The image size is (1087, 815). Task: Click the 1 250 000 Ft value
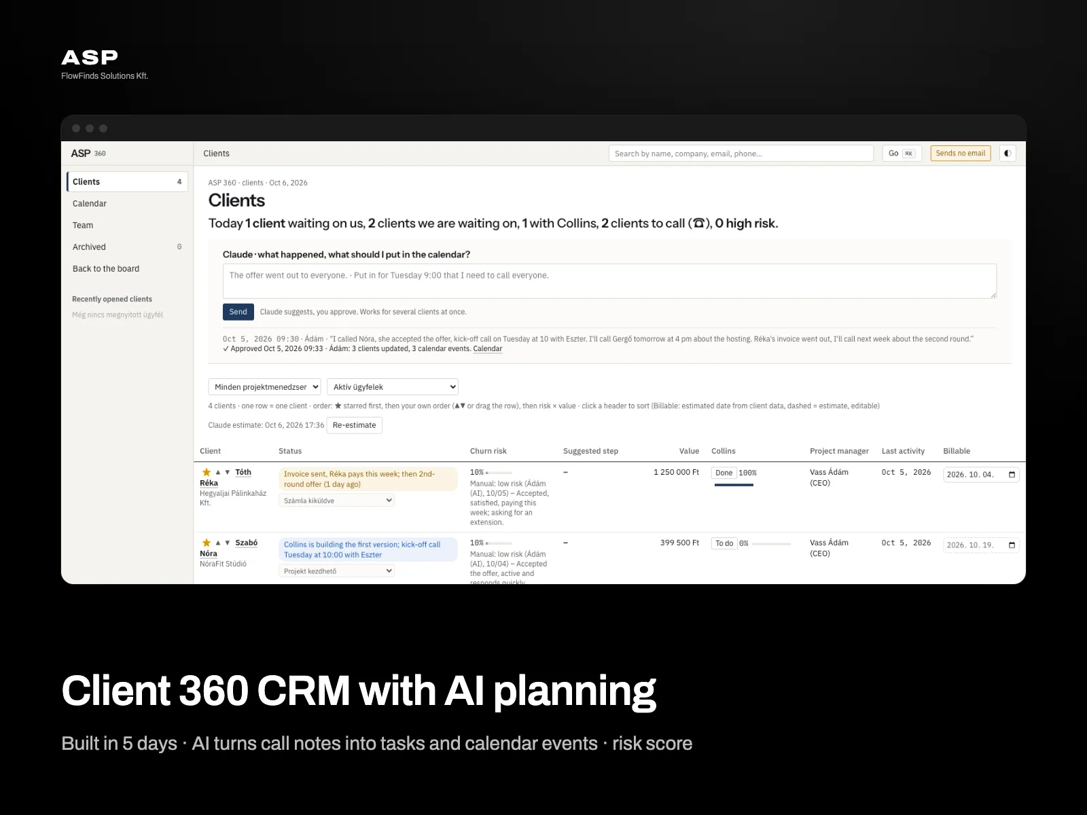676,472
